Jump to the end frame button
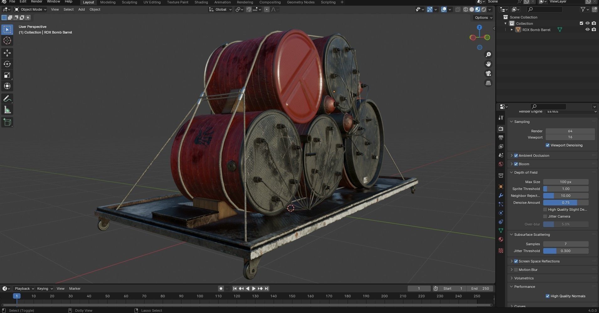This screenshot has width=599, height=313. point(266,289)
